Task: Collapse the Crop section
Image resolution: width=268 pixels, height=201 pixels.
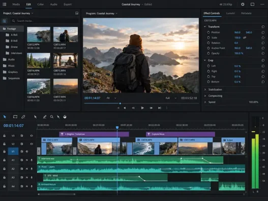Action: click(205, 60)
